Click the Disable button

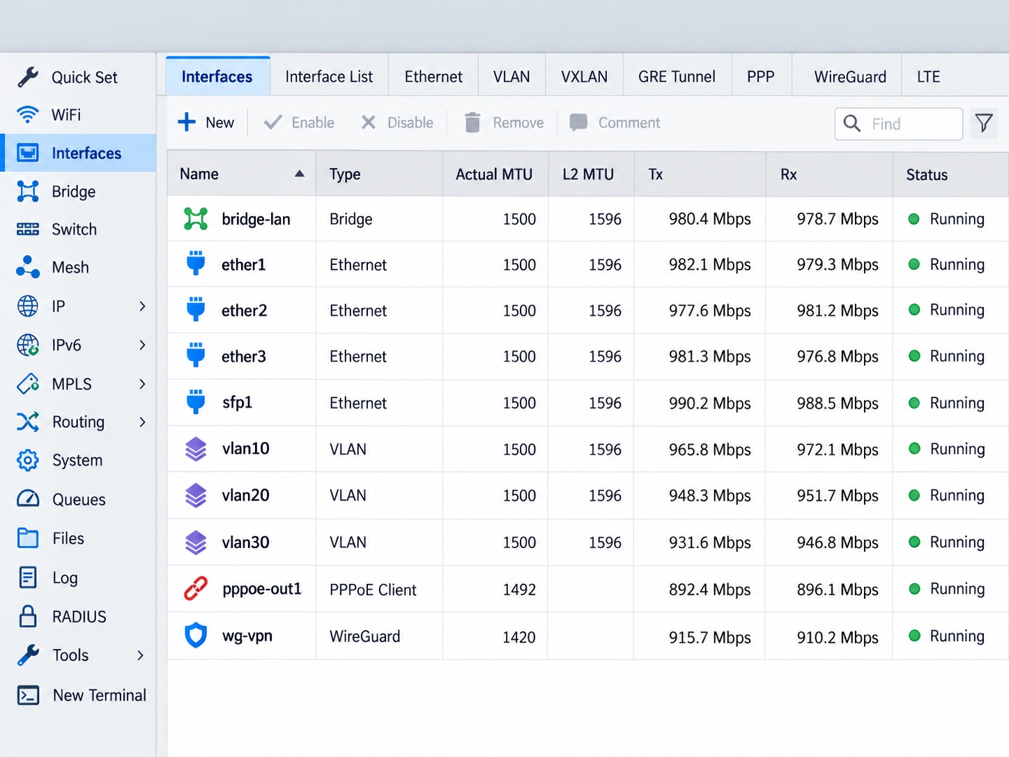(397, 123)
